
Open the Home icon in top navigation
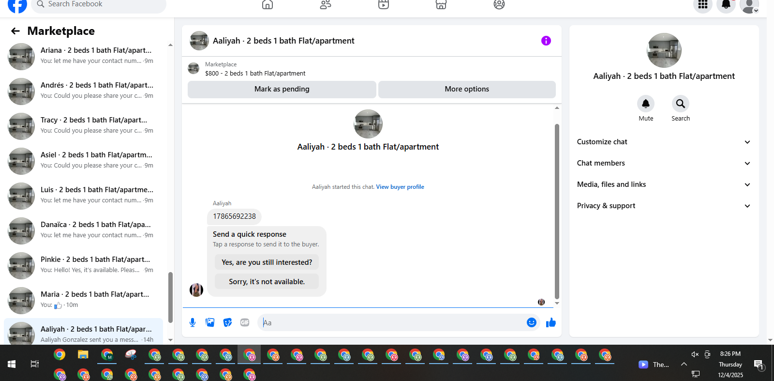[268, 4]
